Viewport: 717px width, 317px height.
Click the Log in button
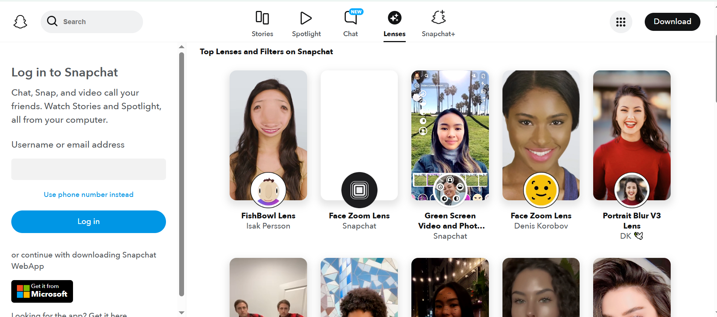click(x=88, y=222)
